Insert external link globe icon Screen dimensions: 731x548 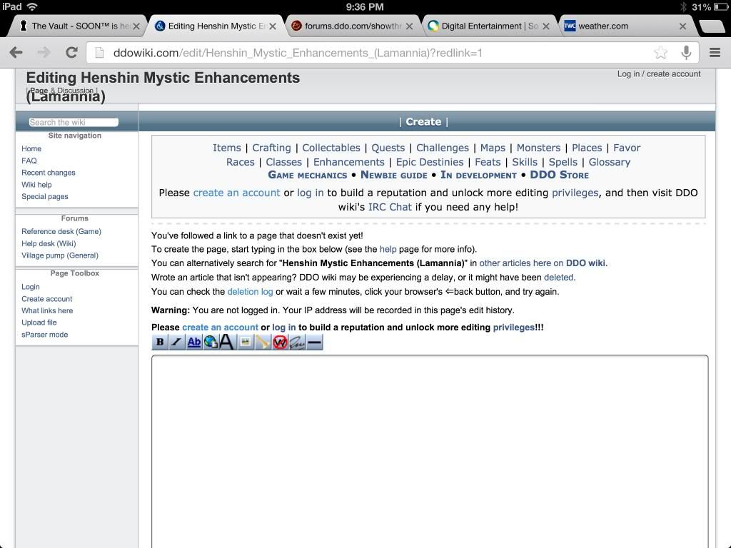(x=211, y=342)
